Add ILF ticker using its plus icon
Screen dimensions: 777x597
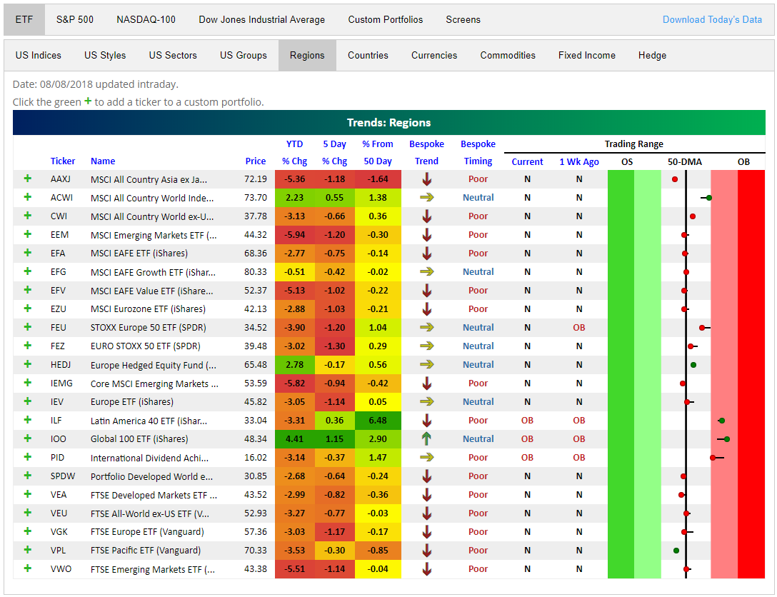click(28, 420)
